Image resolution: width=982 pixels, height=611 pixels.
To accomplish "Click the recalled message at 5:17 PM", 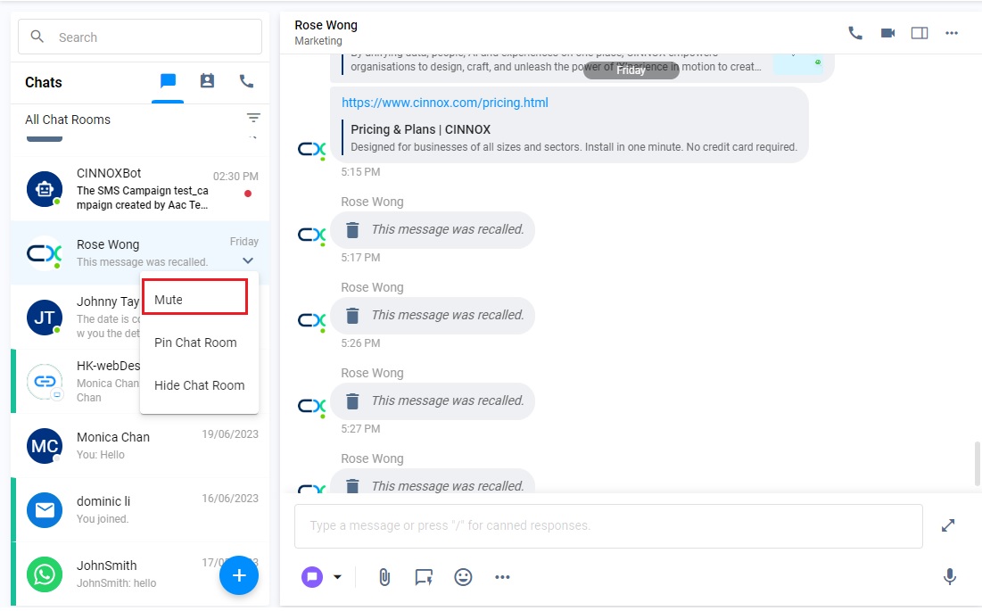I will pyautogui.click(x=432, y=230).
